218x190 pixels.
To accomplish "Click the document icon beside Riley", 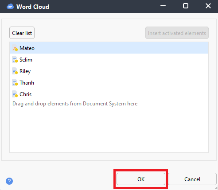I will click(x=15, y=71).
